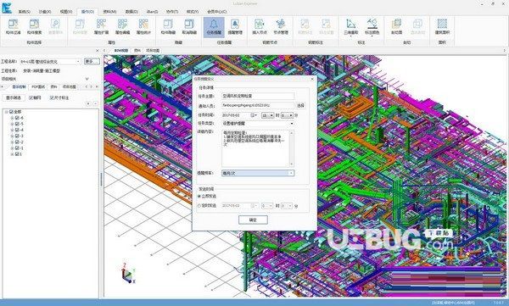Open the reminder frequency dropdown in dialog
The width and height of the screenshot is (509, 306).
[258, 173]
